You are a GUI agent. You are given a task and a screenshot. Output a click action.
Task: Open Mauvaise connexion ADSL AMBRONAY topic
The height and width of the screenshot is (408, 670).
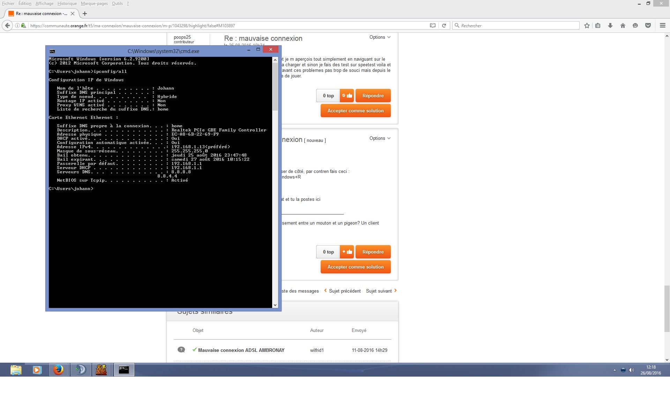tap(241, 350)
